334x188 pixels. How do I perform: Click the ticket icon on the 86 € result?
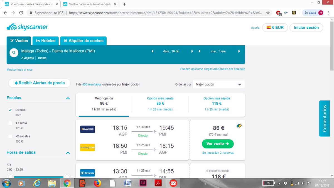[239, 126]
